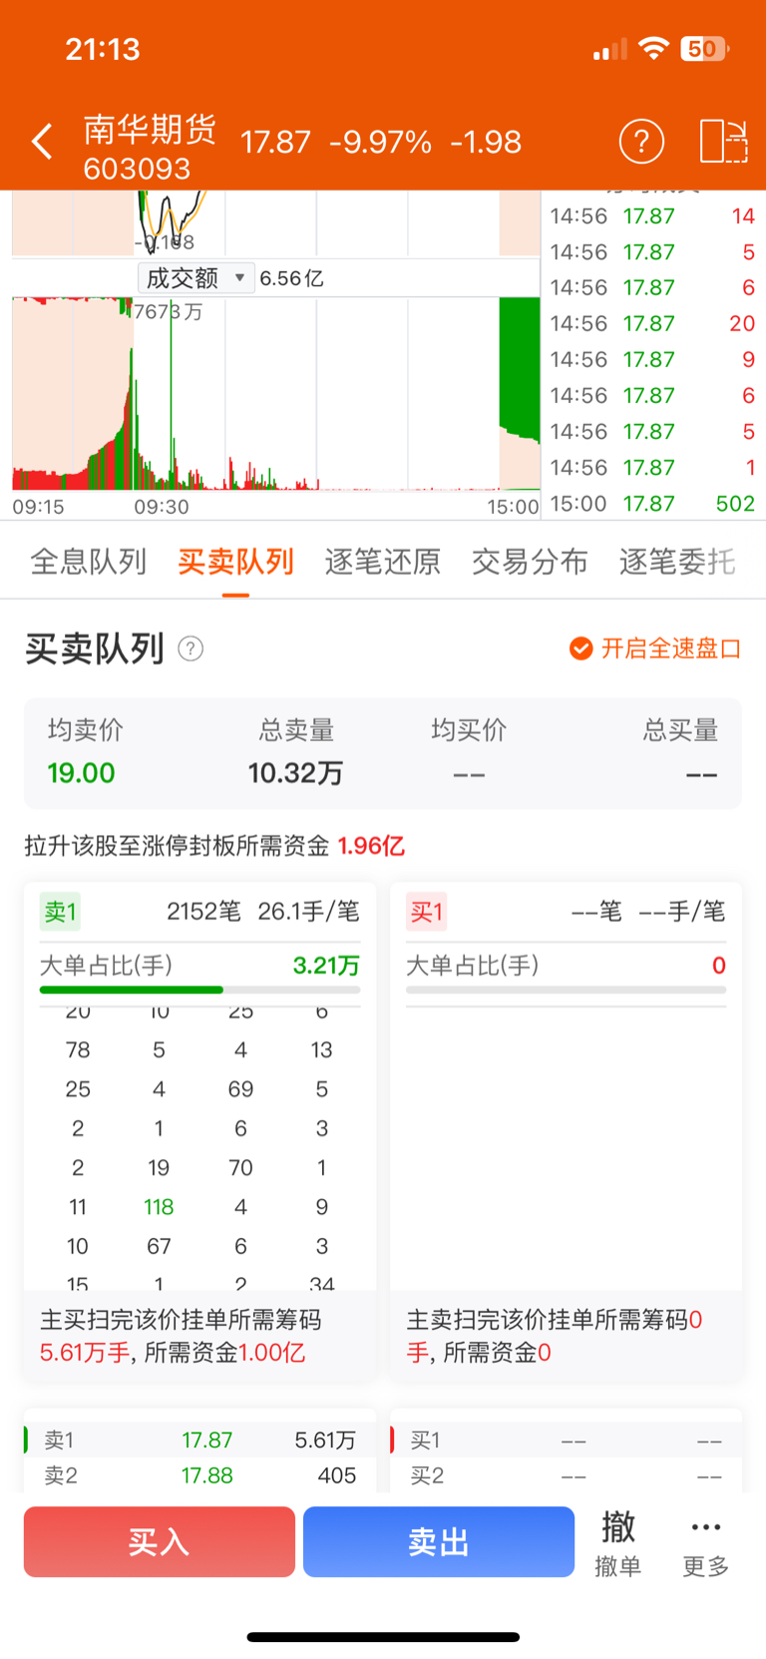Open the 逐笔委托 tab
This screenshot has width=766, height=1659.
[x=677, y=562]
